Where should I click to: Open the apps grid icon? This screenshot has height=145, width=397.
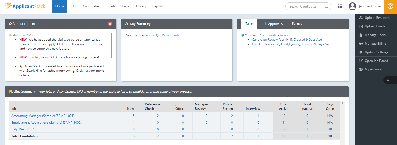340,6
